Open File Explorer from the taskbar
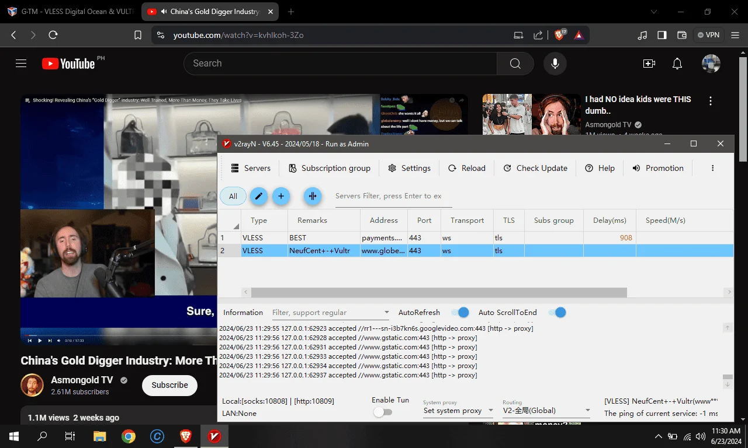Screen dimensions: 748x448 [x=100, y=436]
